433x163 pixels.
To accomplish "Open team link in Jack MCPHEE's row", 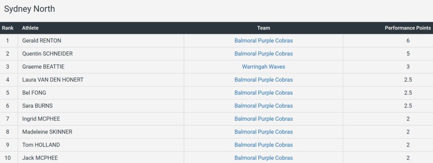I will (x=263, y=158).
